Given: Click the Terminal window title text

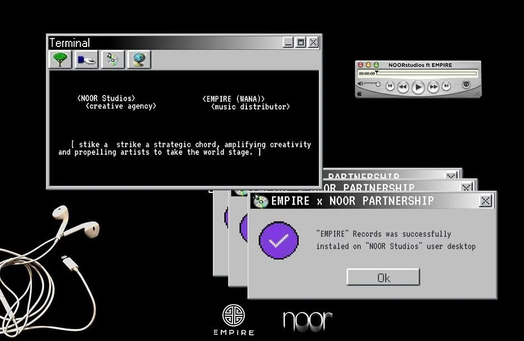Looking at the screenshot, I should pyautogui.click(x=69, y=43).
